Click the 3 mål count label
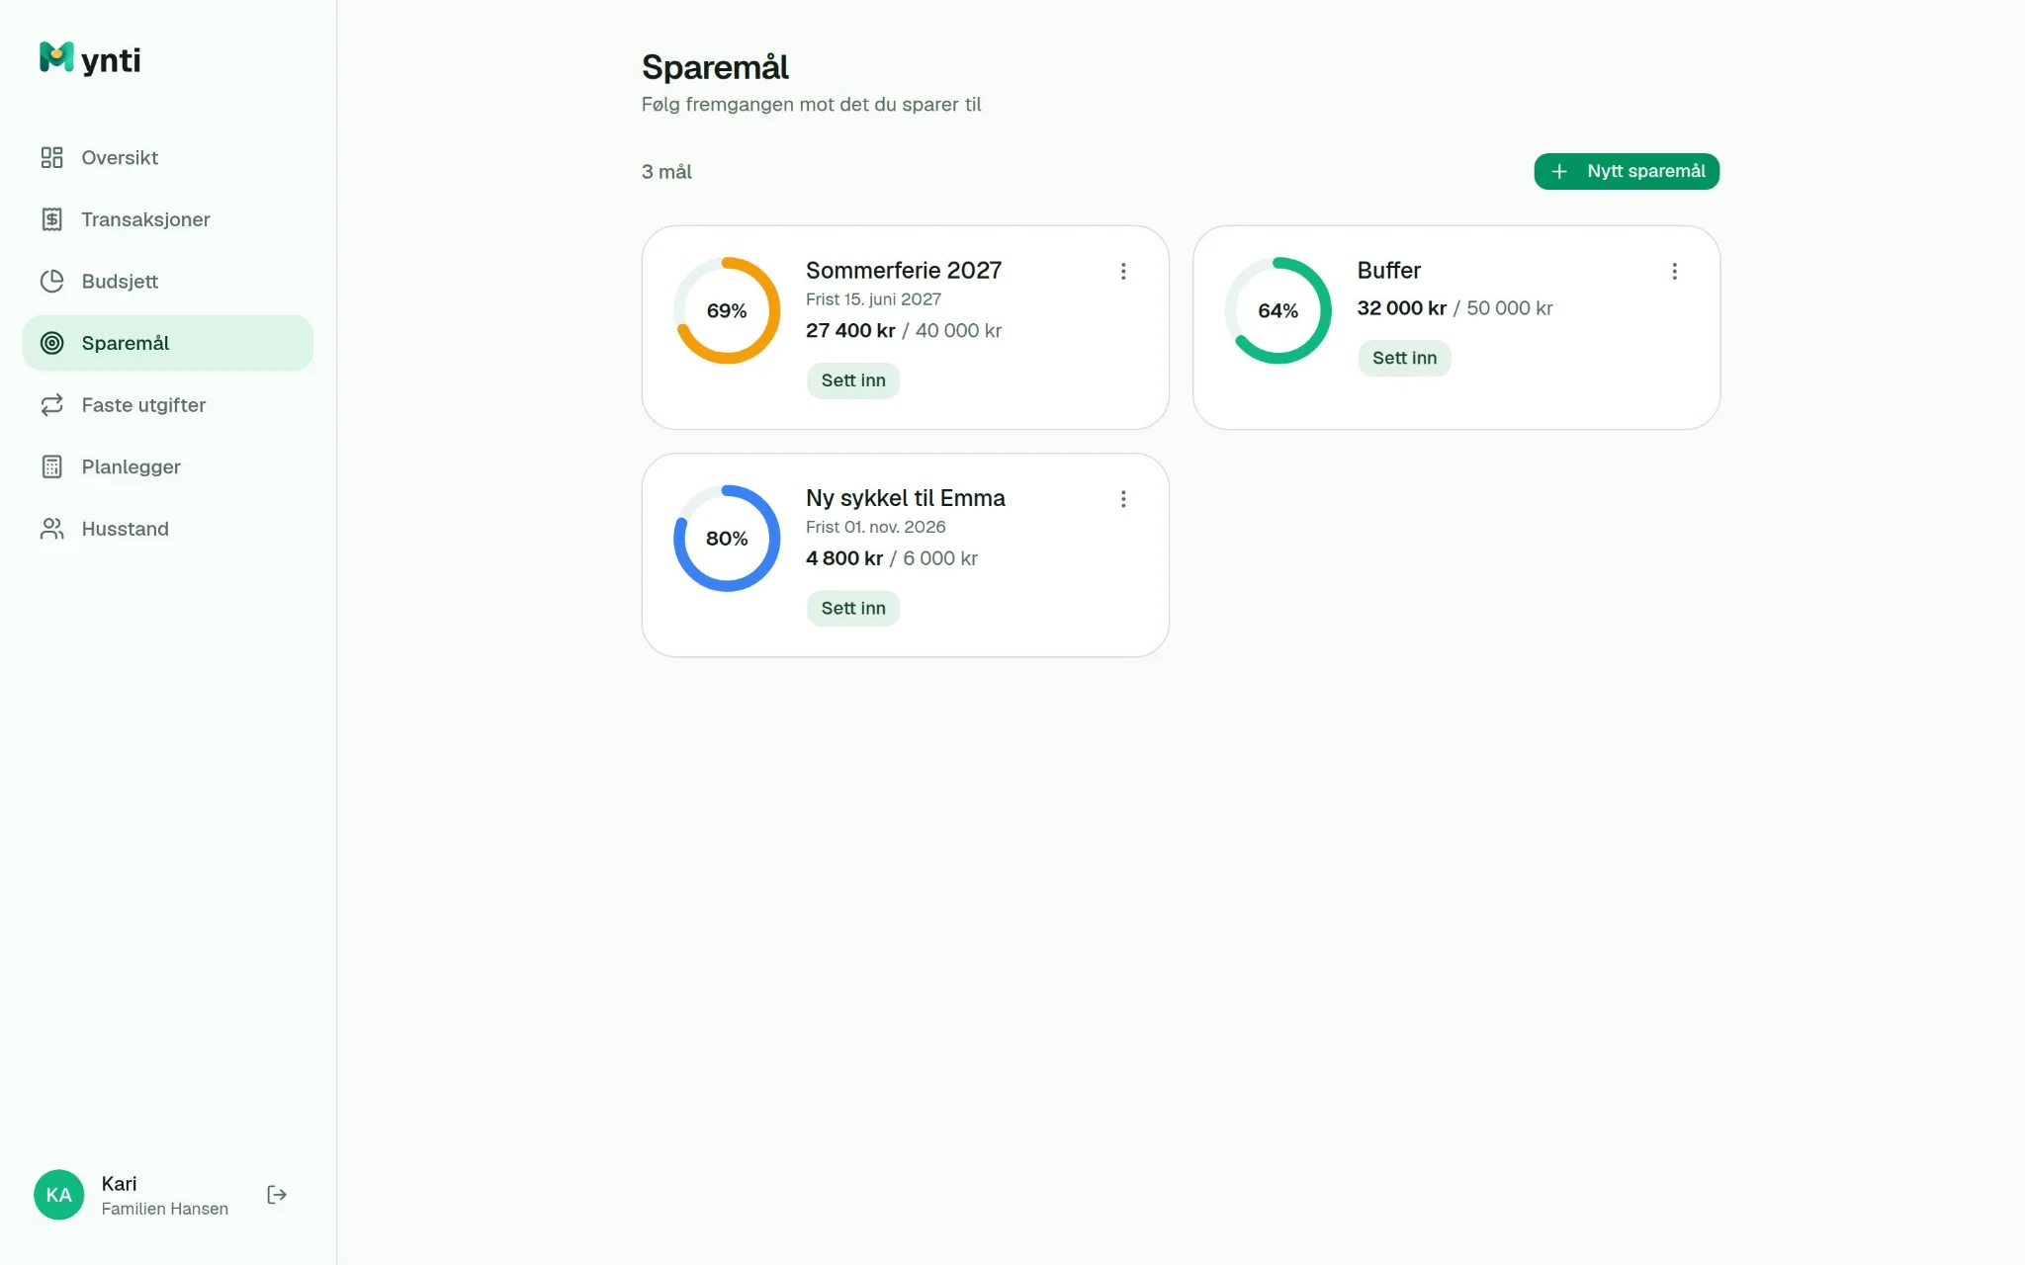 click(x=666, y=172)
